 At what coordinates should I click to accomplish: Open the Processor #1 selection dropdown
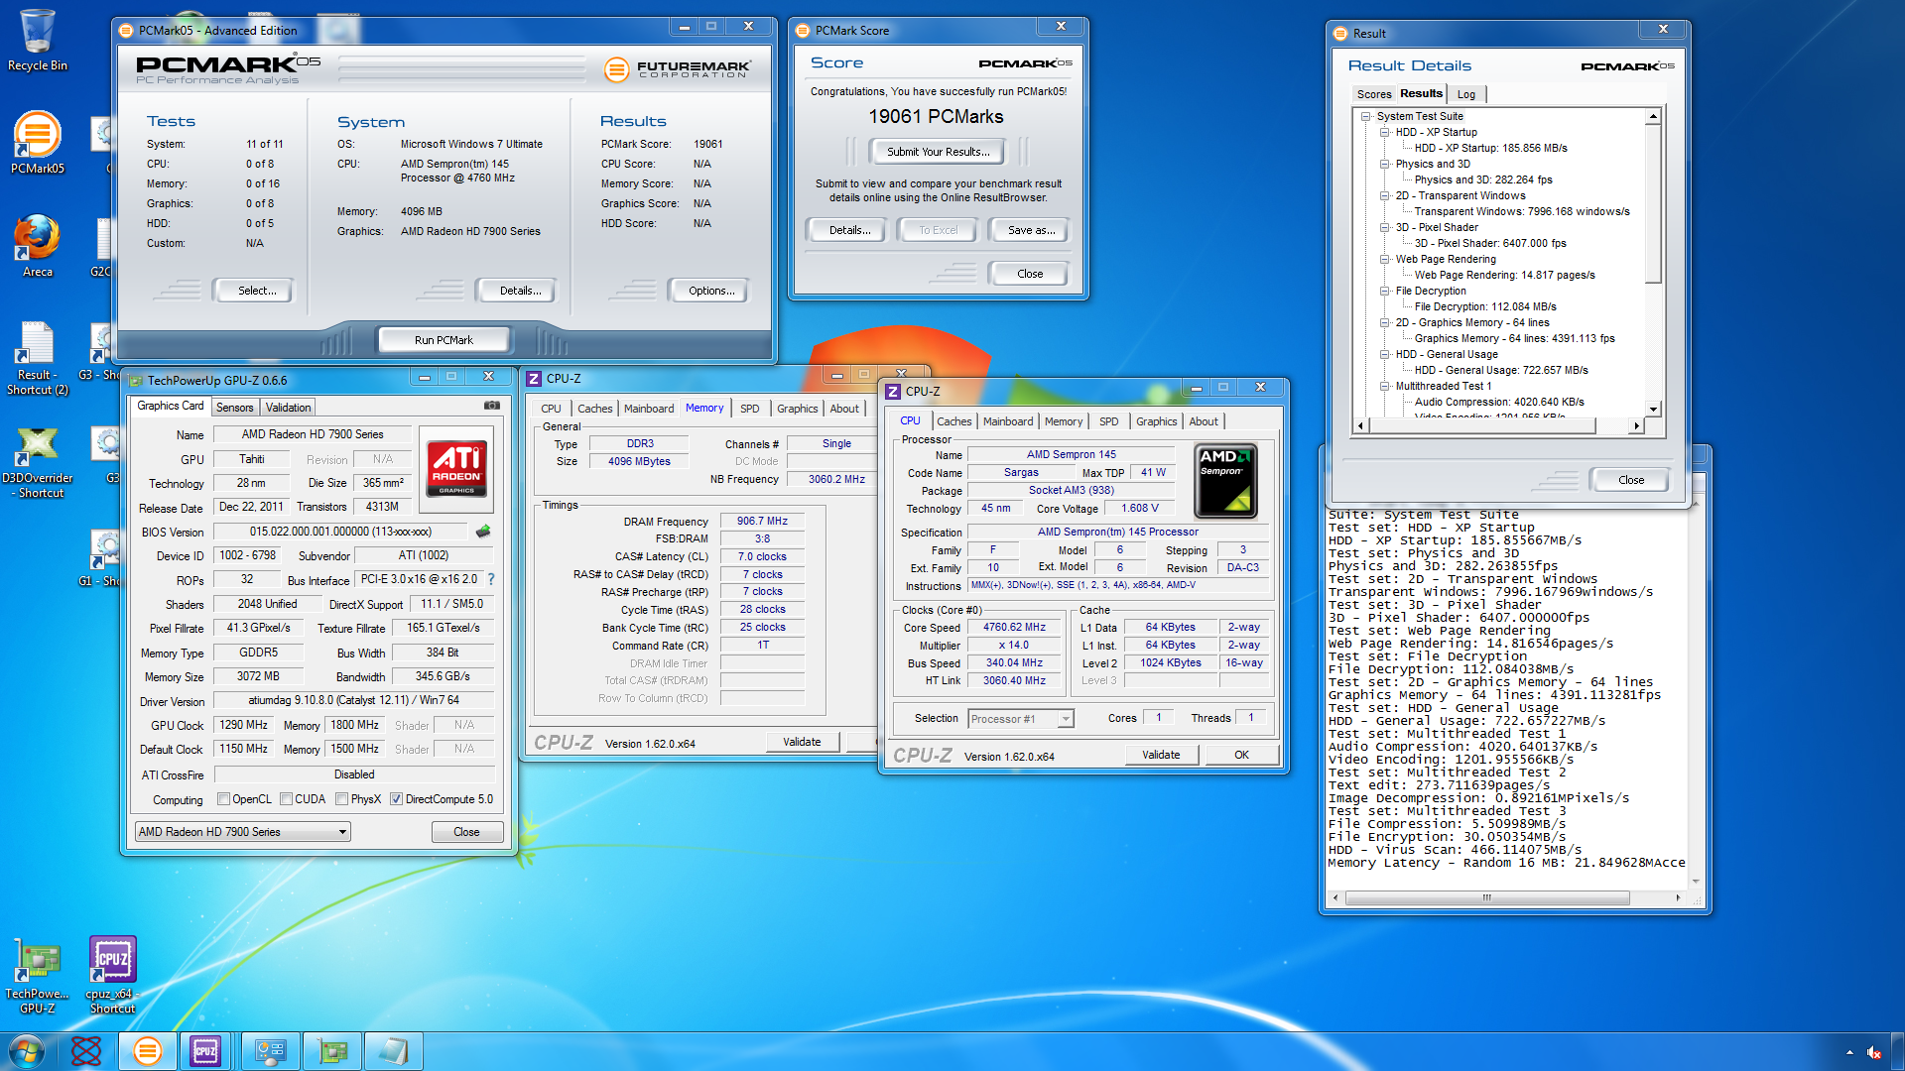[1021, 719]
